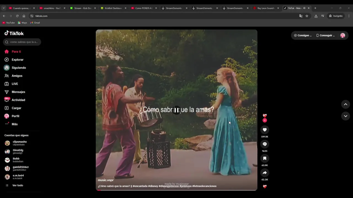Click the address bar showing tiktok.com
Image resolution: width=353 pixels, height=198 pixels.
[163, 16]
